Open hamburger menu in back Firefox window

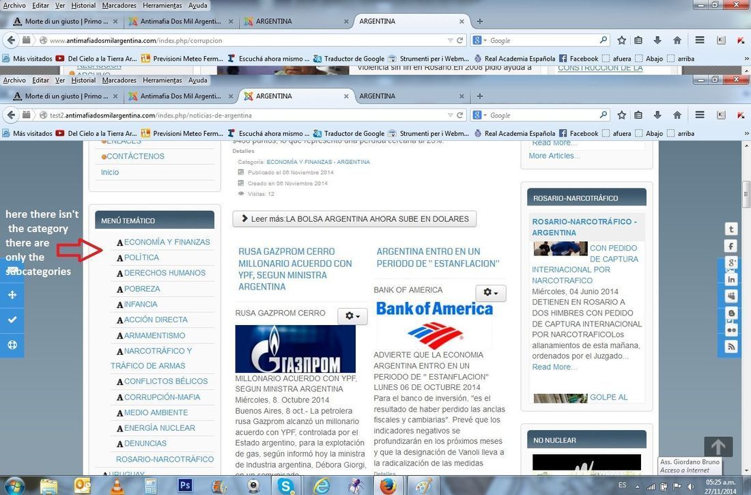pos(700,40)
